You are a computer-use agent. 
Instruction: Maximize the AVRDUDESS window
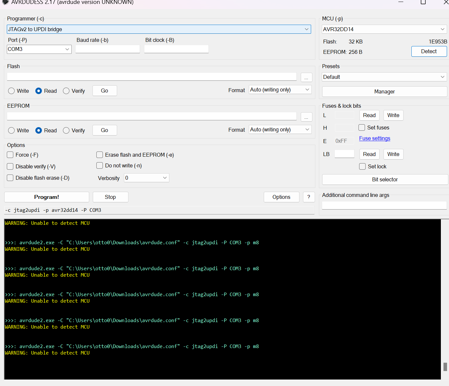click(423, 2)
